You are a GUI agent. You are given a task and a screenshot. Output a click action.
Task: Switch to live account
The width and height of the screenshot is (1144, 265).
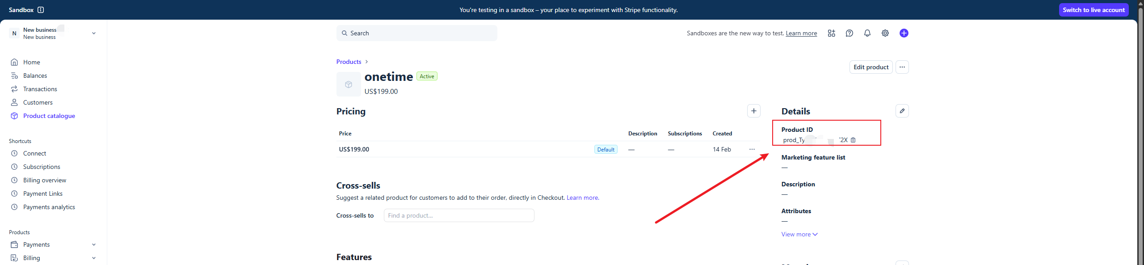coord(1093,10)
